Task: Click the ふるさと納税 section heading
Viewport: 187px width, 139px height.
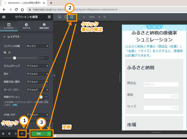Action: pos(141,68)
